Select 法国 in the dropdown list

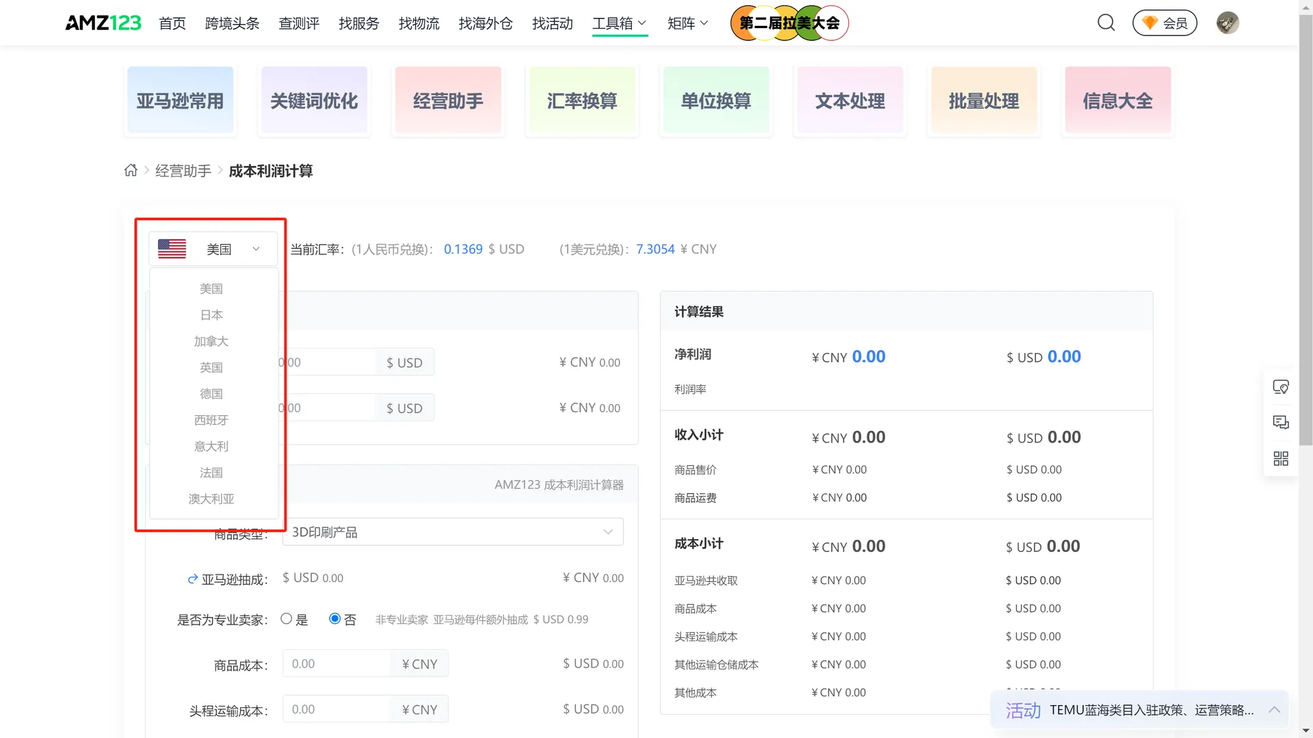(211, 473)
